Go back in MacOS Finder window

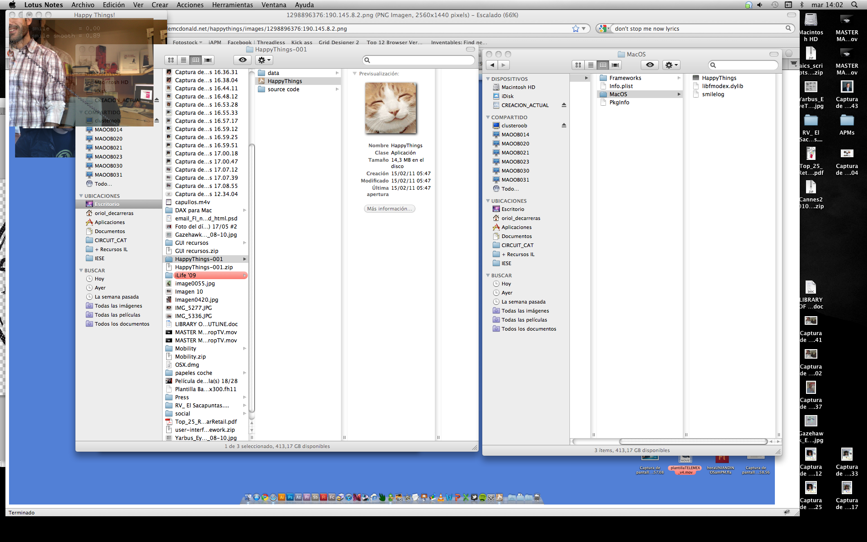[x=492, y=65]
